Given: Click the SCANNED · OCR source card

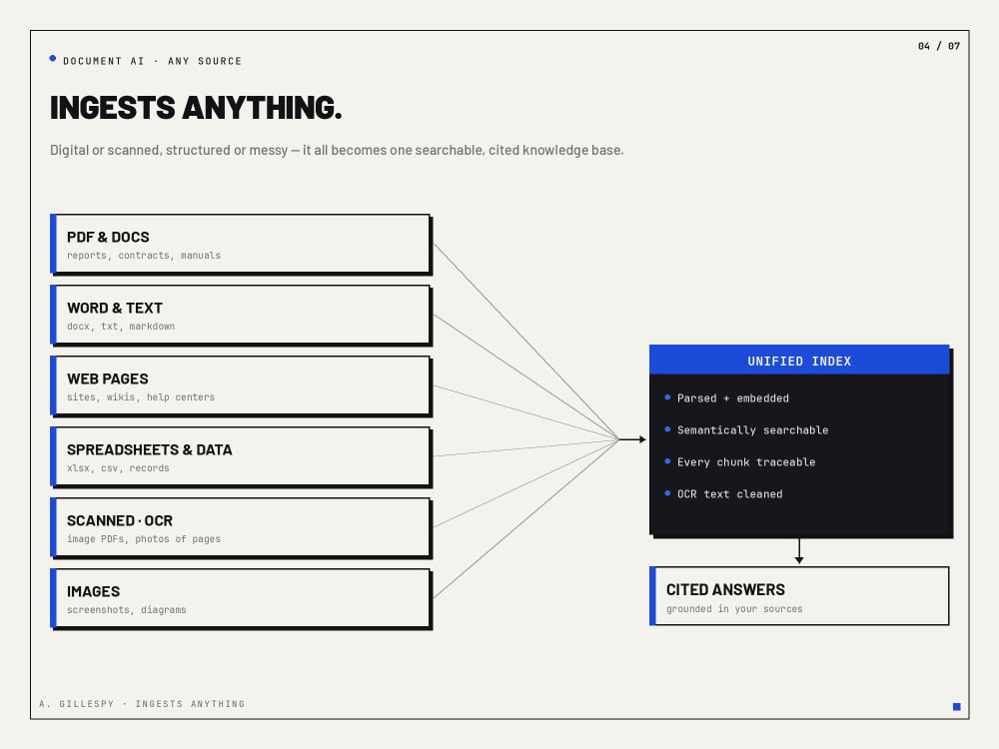Looking at the screenshot, I should click(x=240, y=527).
